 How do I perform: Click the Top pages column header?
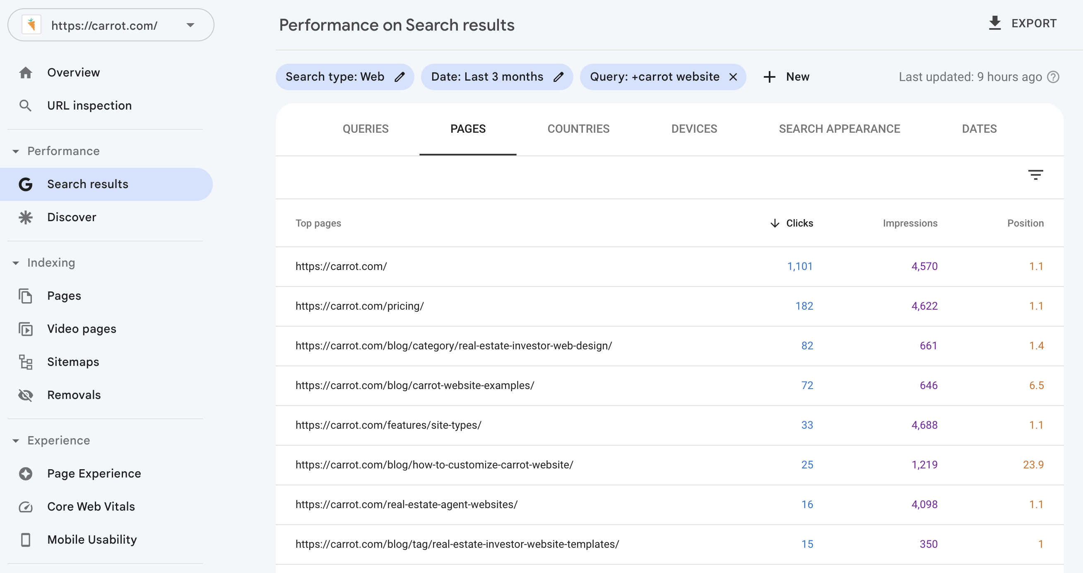point(318,223)
